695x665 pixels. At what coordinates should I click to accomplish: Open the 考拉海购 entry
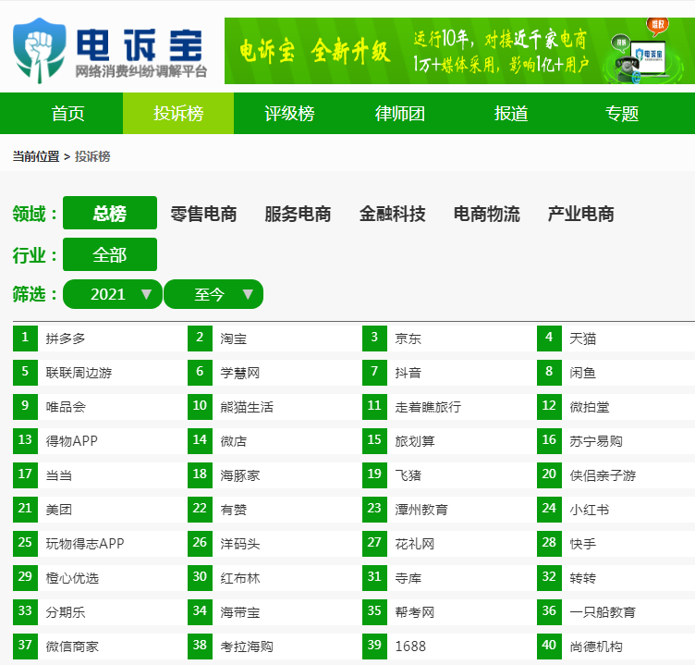pos(247,647)
